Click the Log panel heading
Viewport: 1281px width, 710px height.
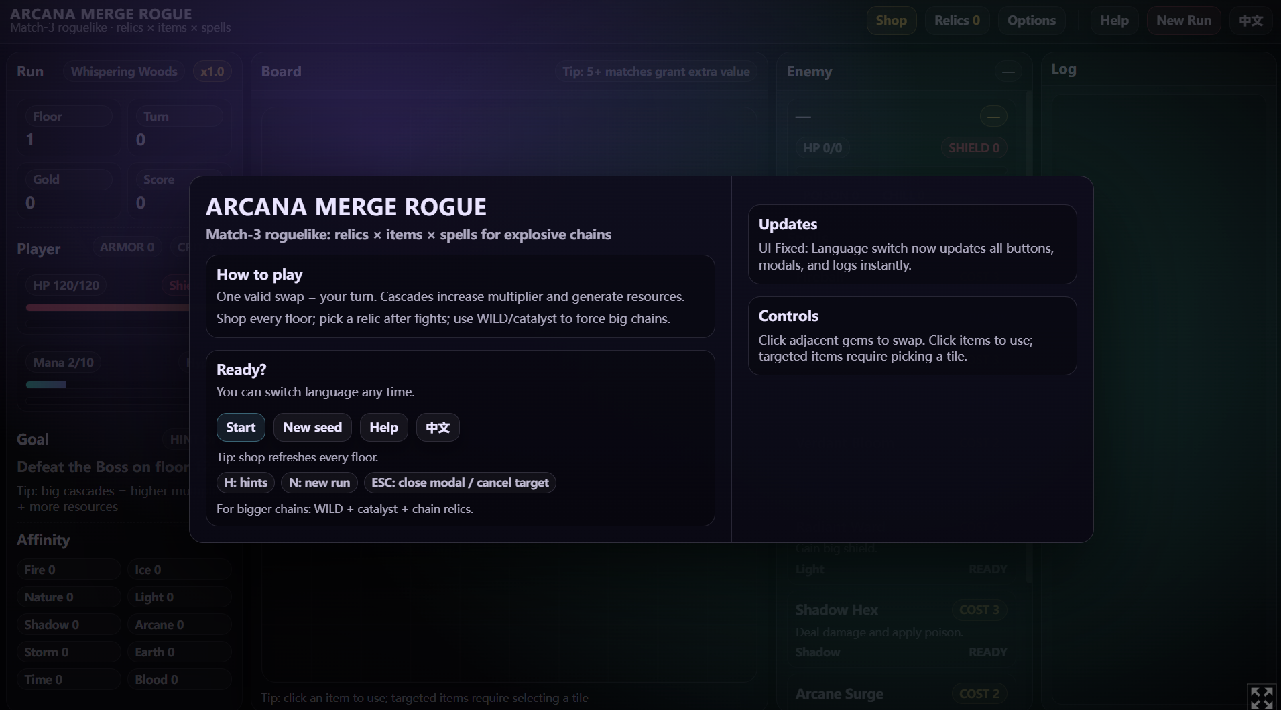tap(1064, 69)
